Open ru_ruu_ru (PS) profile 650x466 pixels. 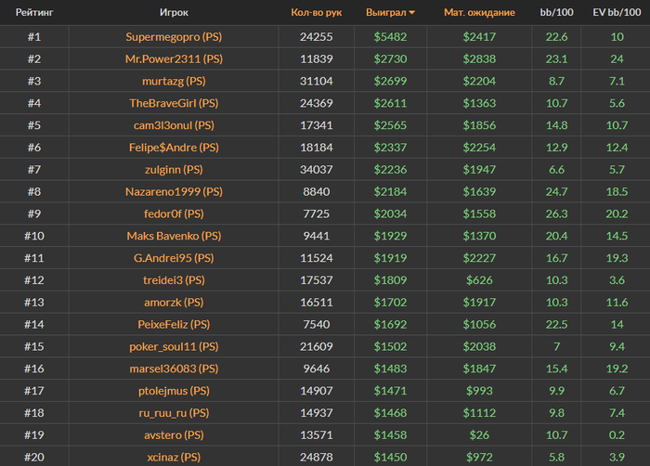point(174,413)
